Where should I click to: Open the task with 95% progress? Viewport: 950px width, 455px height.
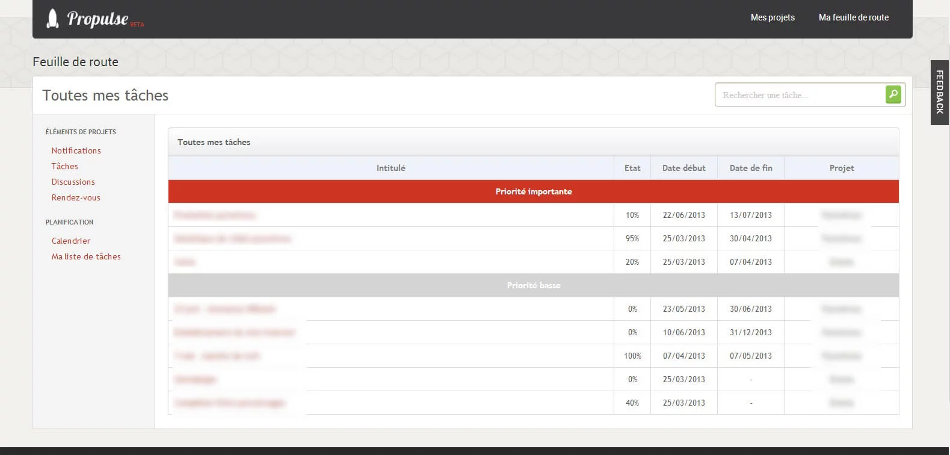coord(233,238)
